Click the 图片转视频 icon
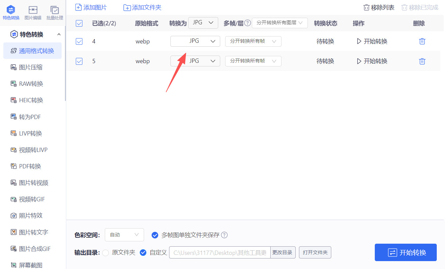 click(14, 183)
